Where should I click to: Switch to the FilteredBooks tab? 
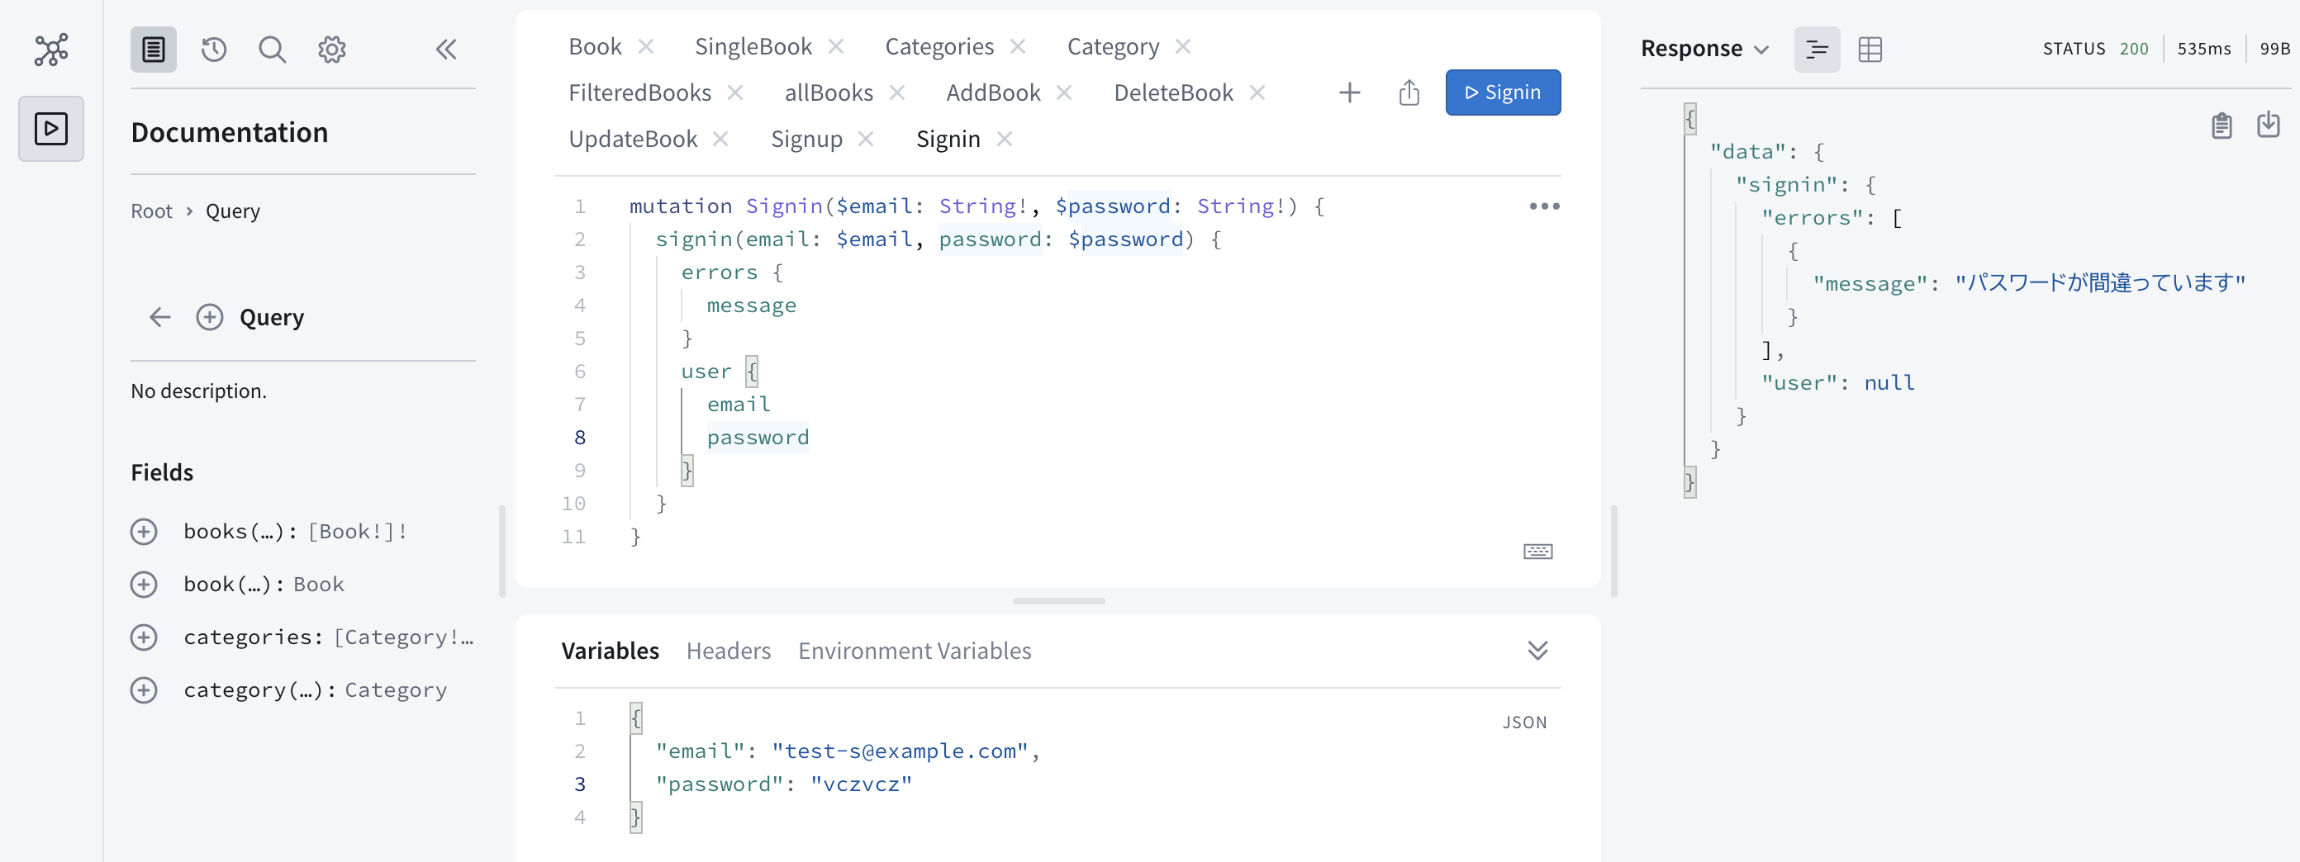pyautogui.click(x=639, y=92)
